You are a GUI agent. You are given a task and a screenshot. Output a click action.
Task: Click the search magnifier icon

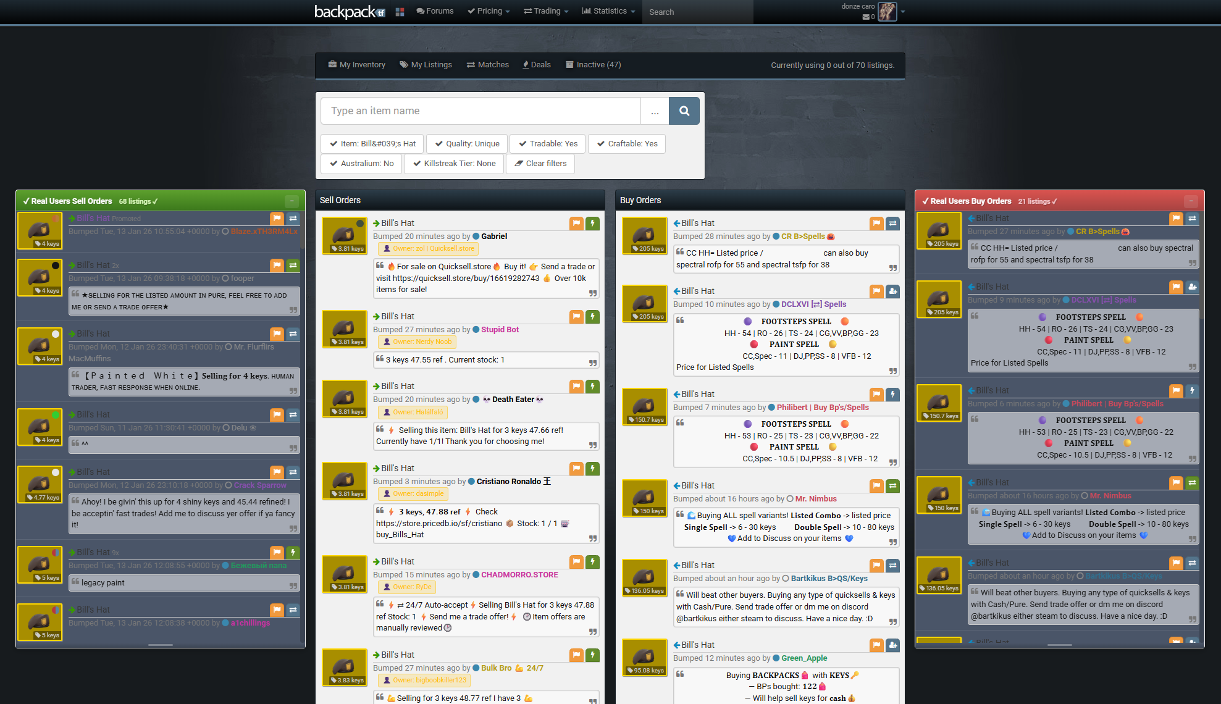pyautogui.click(x=684, y=111)
